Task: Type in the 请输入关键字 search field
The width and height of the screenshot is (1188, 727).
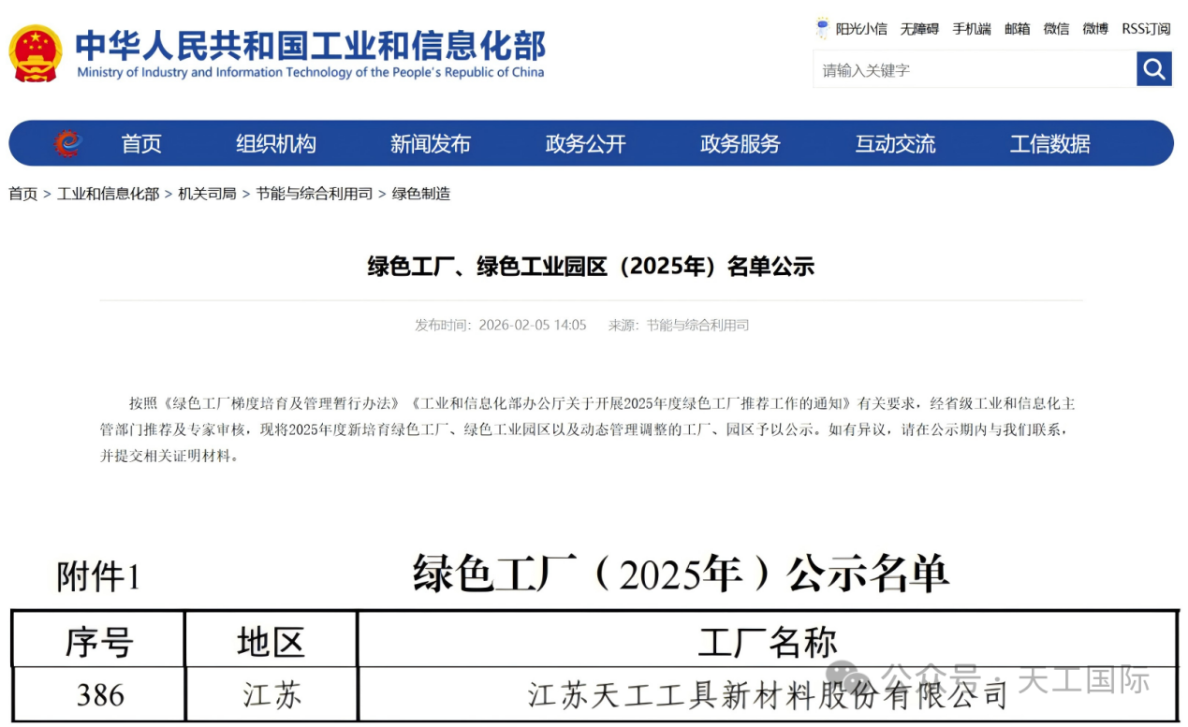Action: pos(974,70)
